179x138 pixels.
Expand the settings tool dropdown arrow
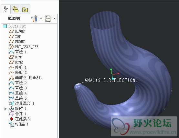point(41,18)
